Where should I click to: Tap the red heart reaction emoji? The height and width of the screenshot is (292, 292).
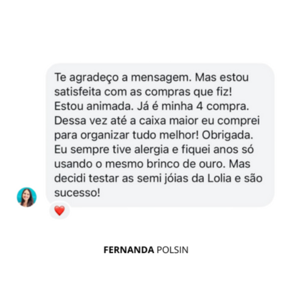coord(60,210)
